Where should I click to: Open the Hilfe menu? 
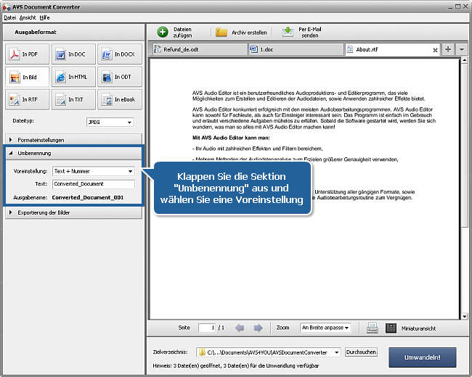click(x=45, y=17)
